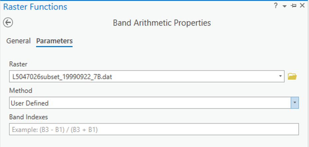Click blank title bar area beside Raster Functions
The width and height of the screenshot is (309, 147).
point(167,7)
